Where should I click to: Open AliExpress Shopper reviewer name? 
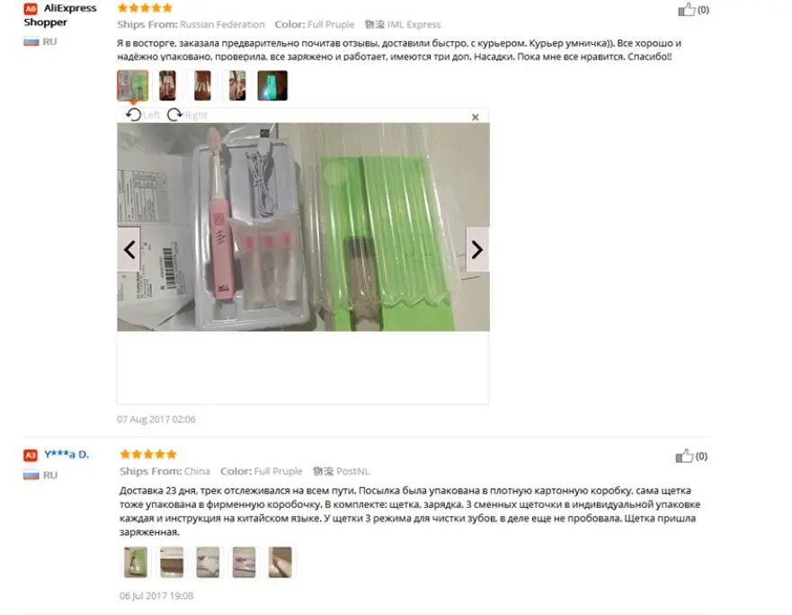tap(59, 15)
